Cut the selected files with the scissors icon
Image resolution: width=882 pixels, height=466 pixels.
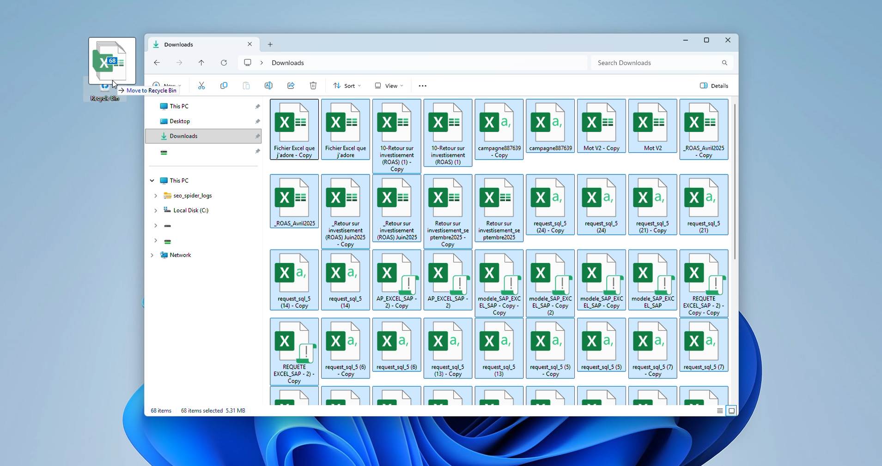coord(201,86)
